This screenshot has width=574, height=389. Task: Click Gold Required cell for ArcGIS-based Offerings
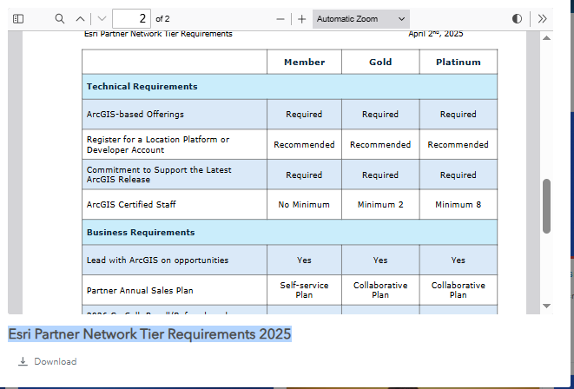tap(380, 114)
